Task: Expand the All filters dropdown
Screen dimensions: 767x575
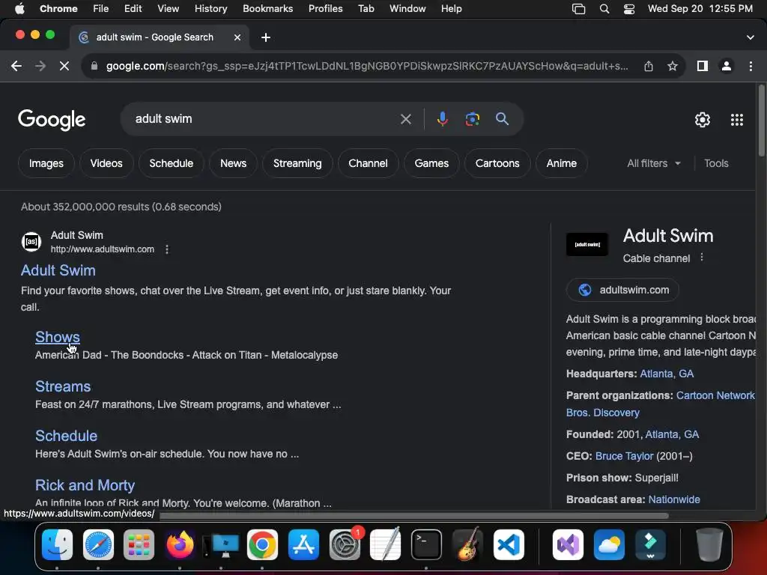Action: tap(654, 163)
